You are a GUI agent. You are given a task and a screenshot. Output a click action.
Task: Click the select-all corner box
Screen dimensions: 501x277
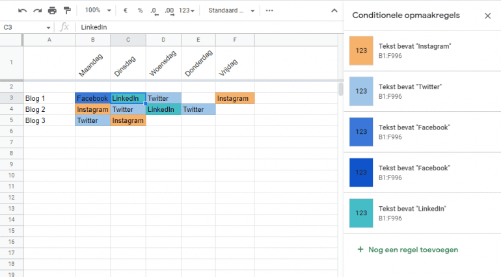click(11, 40)
